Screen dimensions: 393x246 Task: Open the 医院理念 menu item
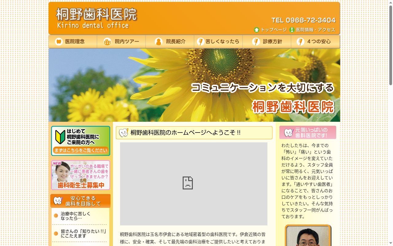tap(73, 42)
